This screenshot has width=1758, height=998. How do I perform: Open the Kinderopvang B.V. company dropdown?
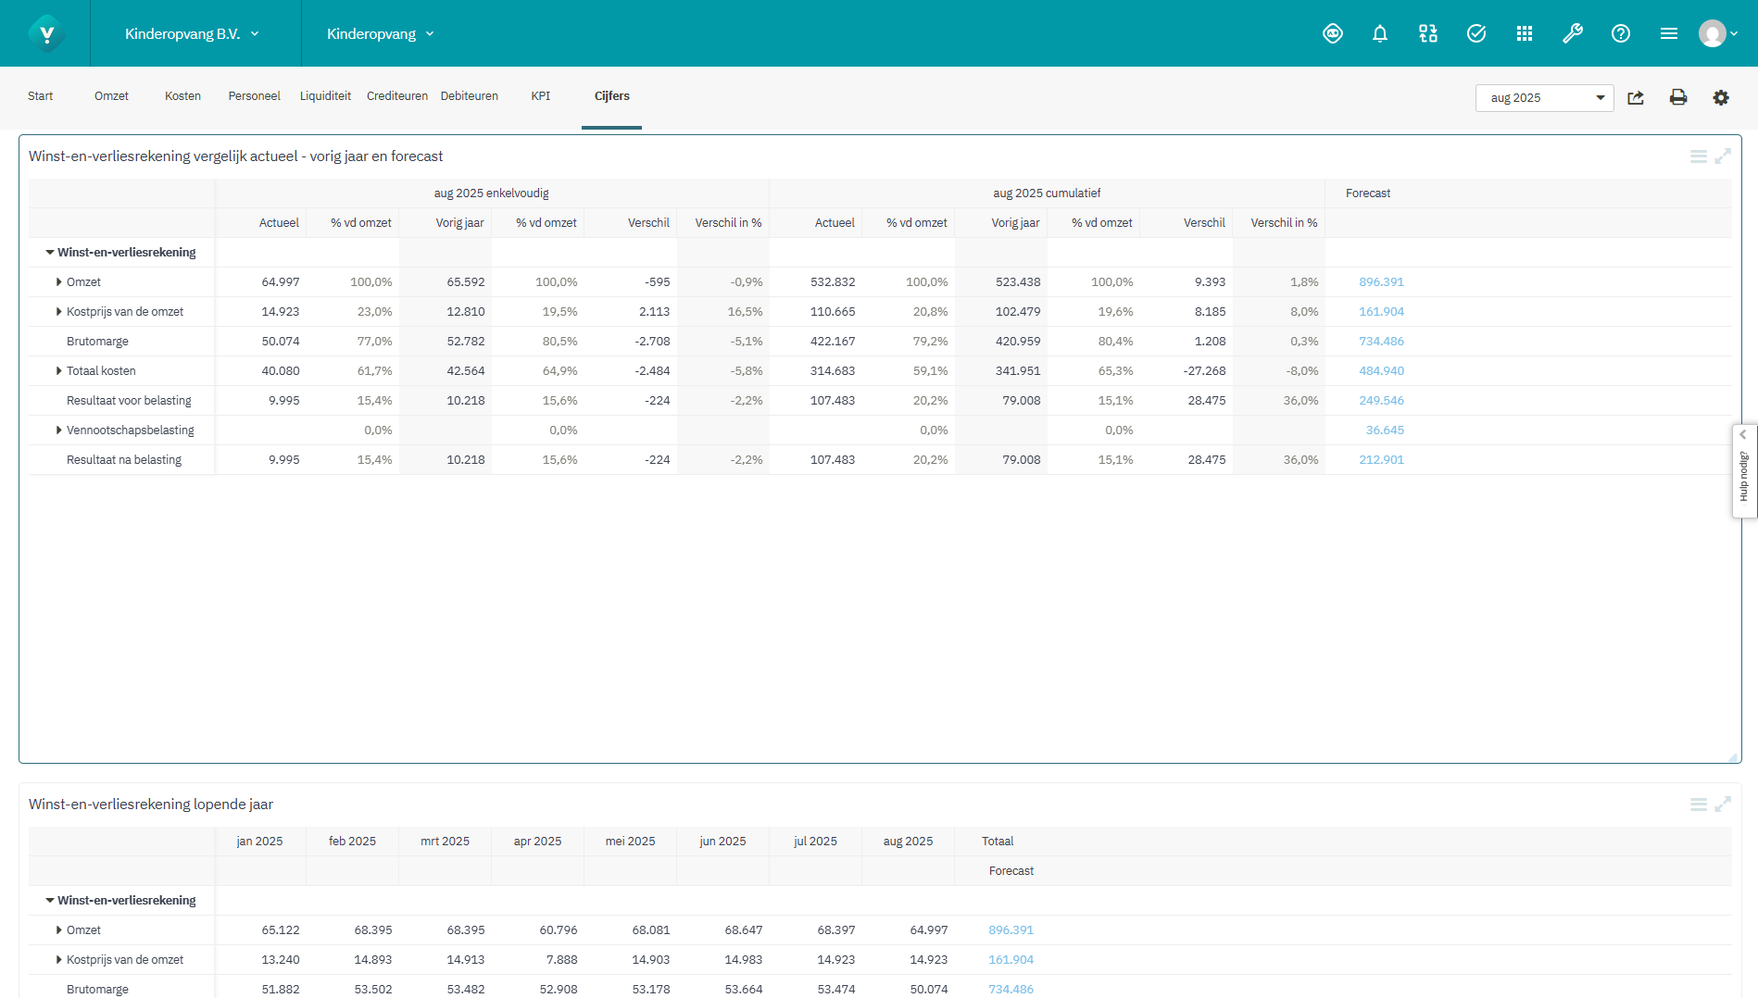[x=192, y=34]
